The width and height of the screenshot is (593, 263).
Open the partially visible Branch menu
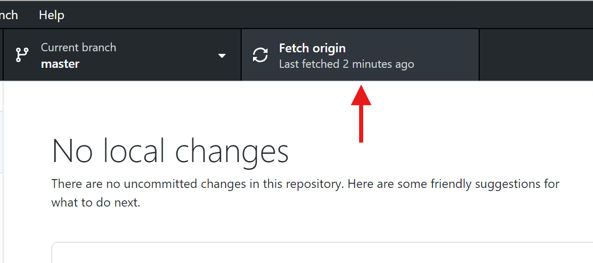coord(8,15)
